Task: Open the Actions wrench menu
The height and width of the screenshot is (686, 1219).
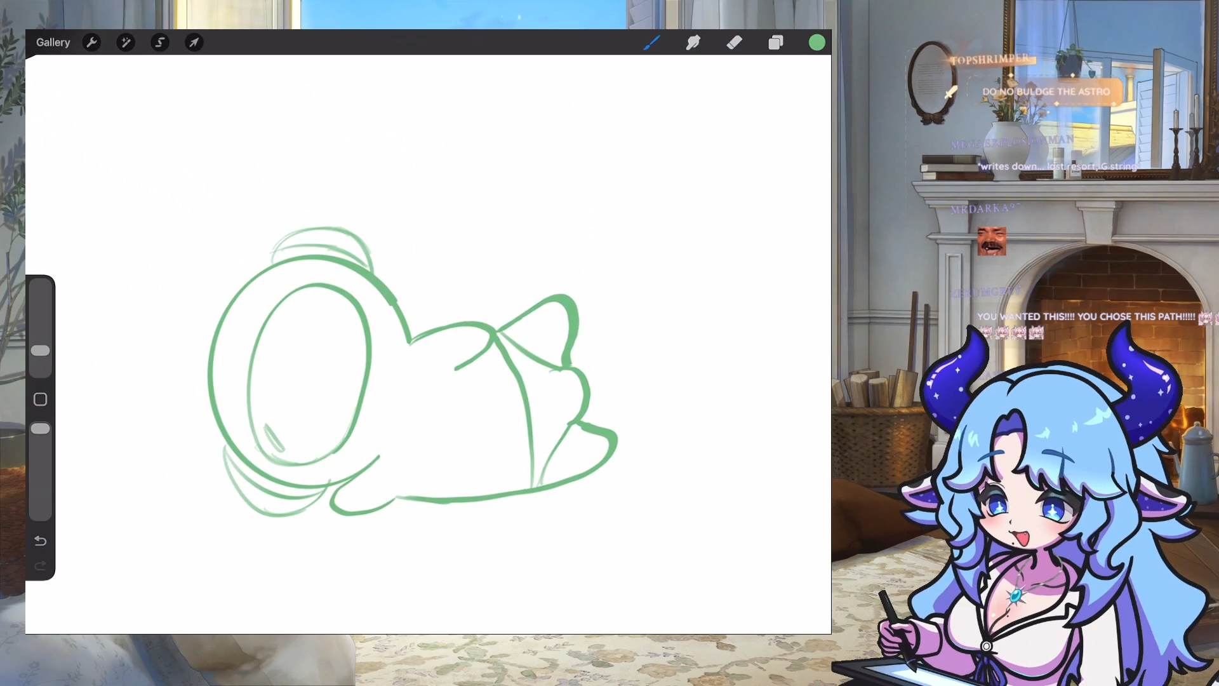Action: [91, 43]
